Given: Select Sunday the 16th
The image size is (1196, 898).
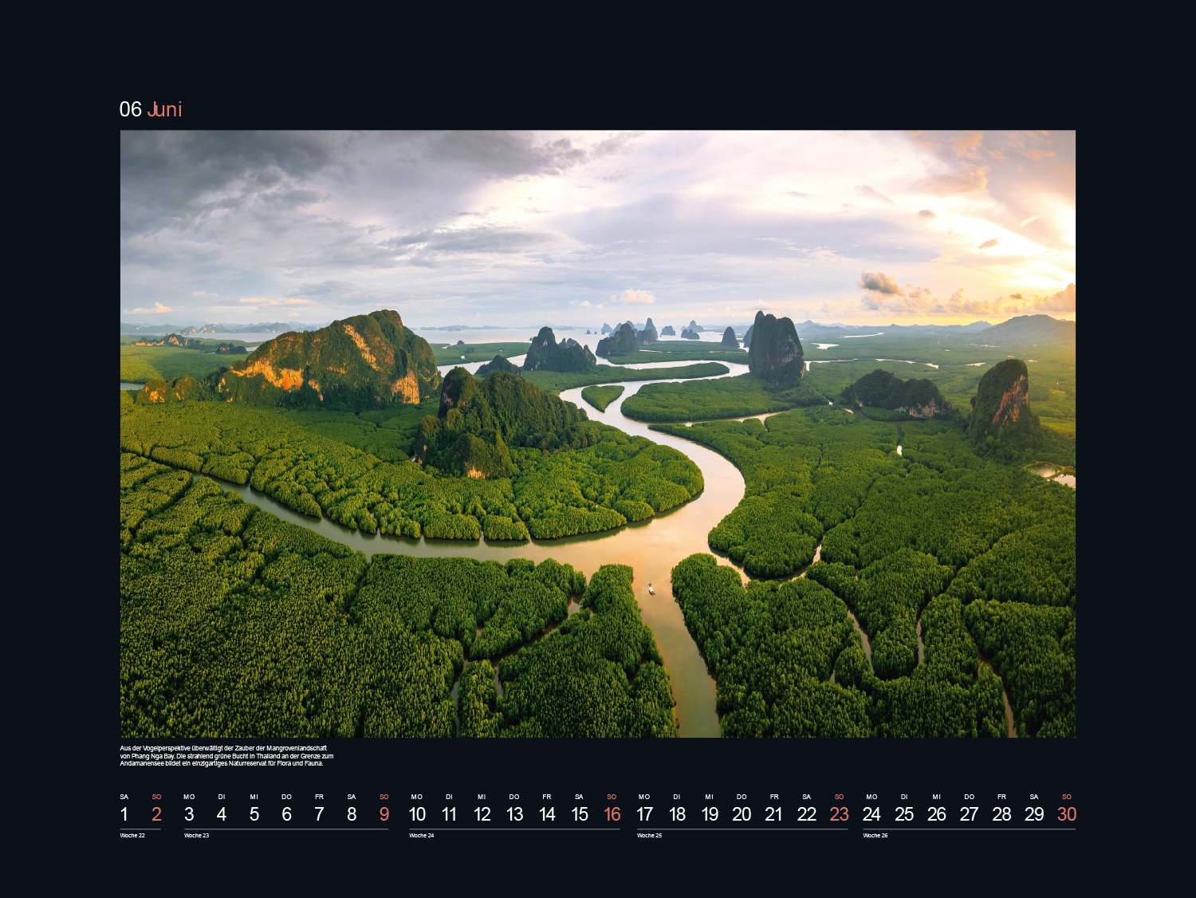Looking at the screenshot, I should click(x=612, y=814).
